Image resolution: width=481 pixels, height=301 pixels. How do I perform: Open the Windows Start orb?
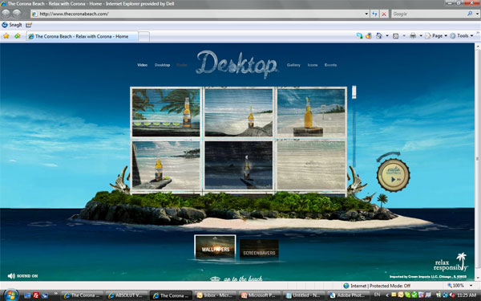pos(10,295)
